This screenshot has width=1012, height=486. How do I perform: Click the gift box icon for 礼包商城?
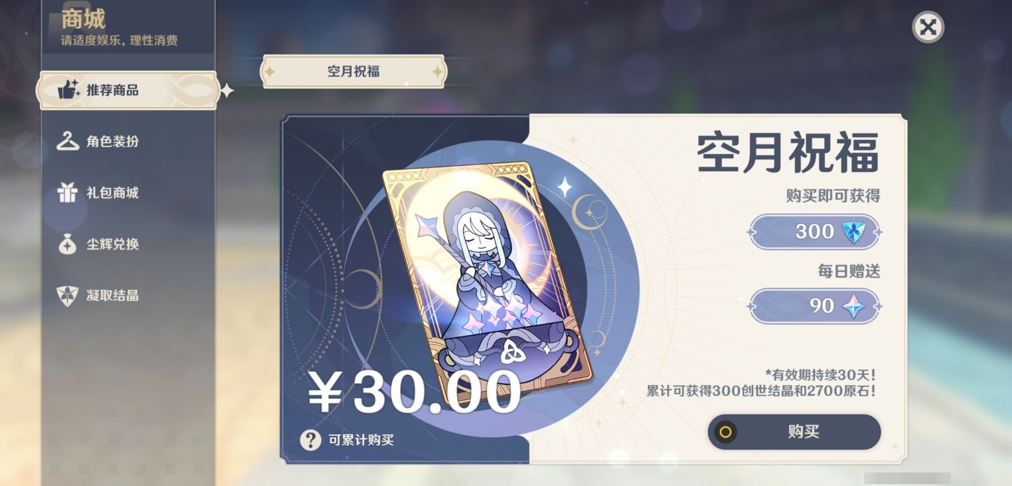[68, 193]
